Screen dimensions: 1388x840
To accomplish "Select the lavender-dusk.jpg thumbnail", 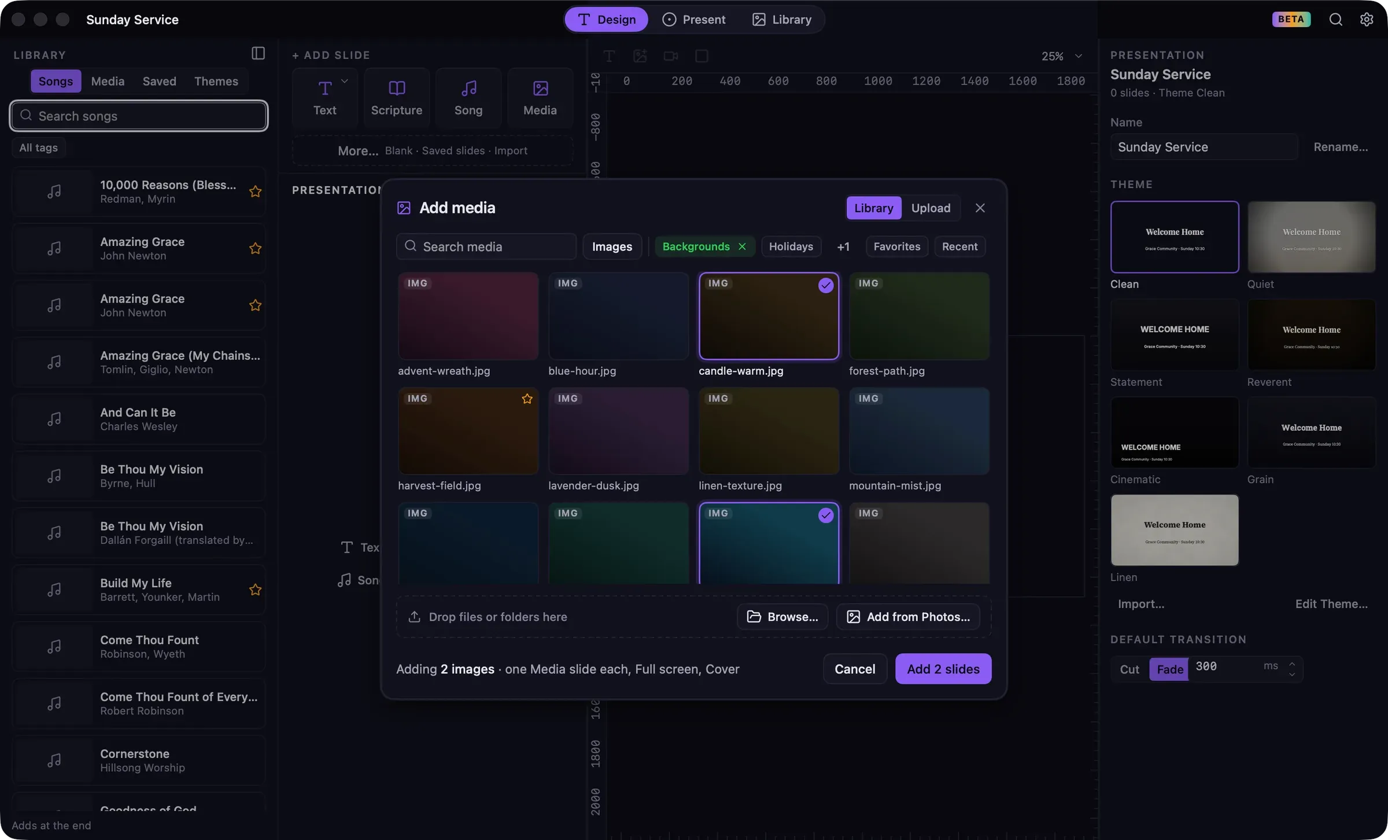I will tap(618, 431).
